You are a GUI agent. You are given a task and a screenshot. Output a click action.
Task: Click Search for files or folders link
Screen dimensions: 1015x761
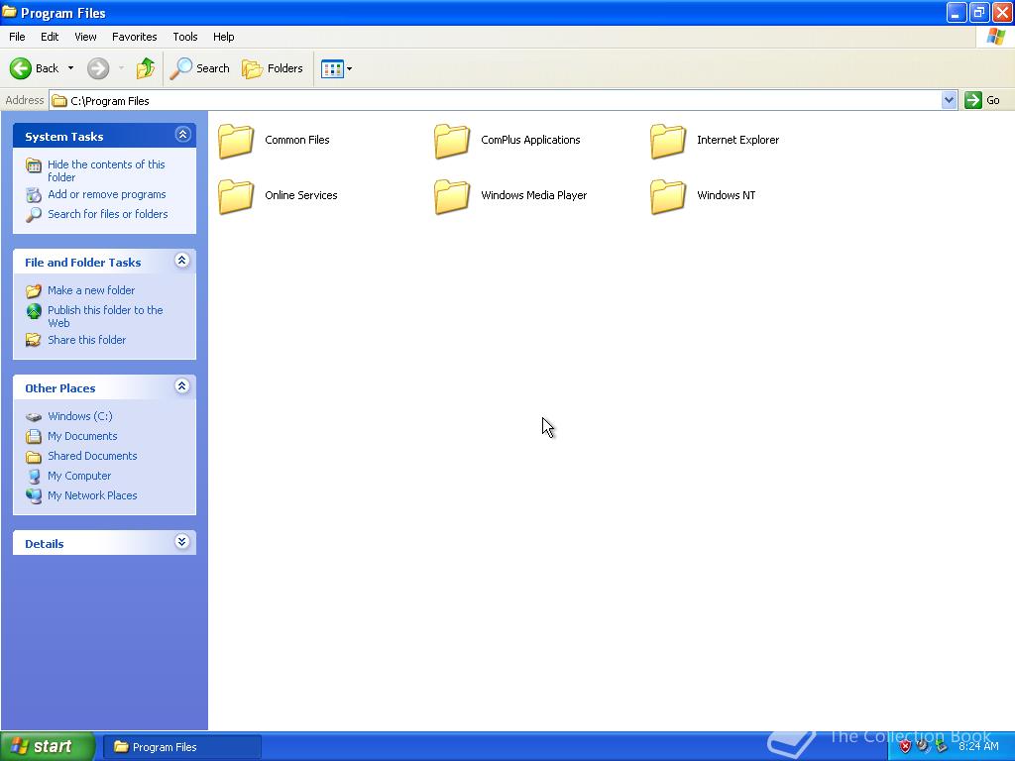click(x=107, y=214)
